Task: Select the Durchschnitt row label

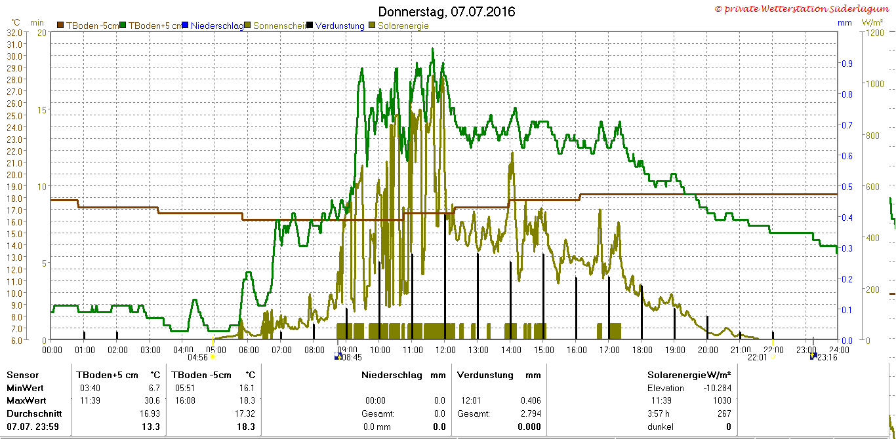Action: 34,413
